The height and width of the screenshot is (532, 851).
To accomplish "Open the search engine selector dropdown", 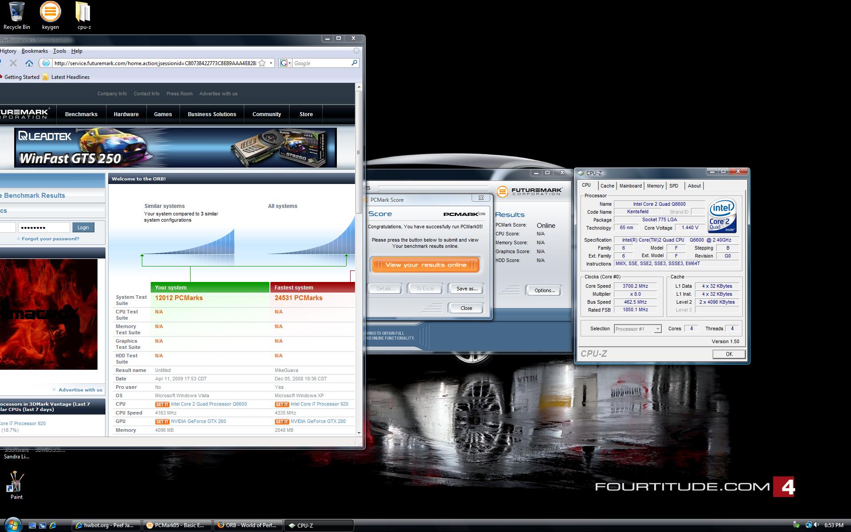I will [x=289, y=63].
